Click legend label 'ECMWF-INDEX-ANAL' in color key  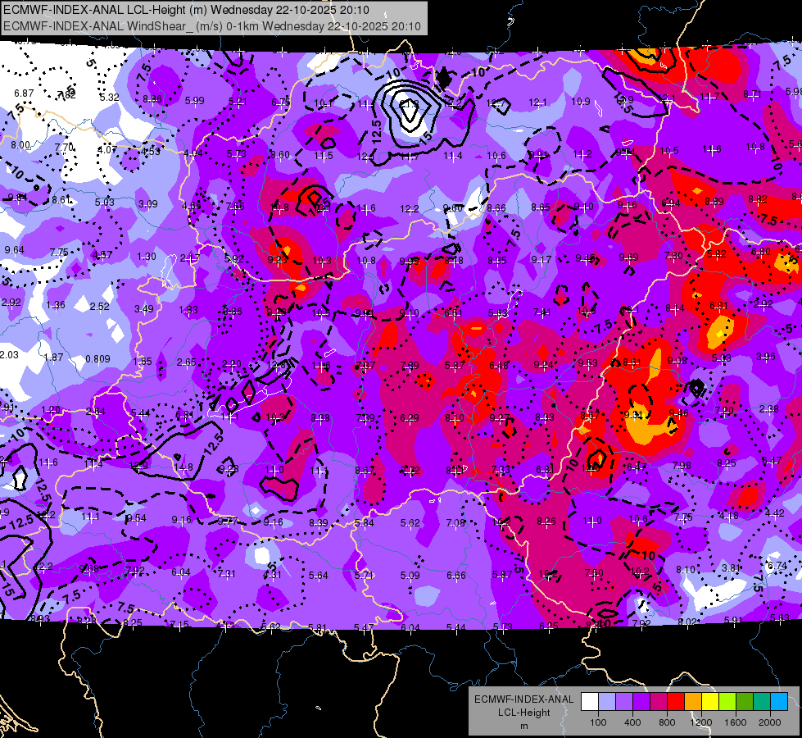click(x=523, y=699)
